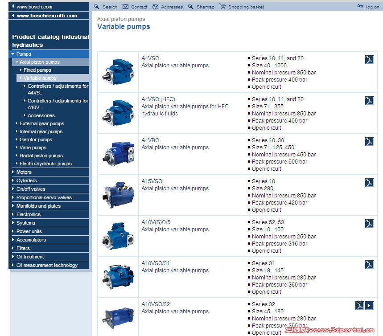
Task: Open the A10VSO/32 pump thumbnail
Action: point(118,318)
